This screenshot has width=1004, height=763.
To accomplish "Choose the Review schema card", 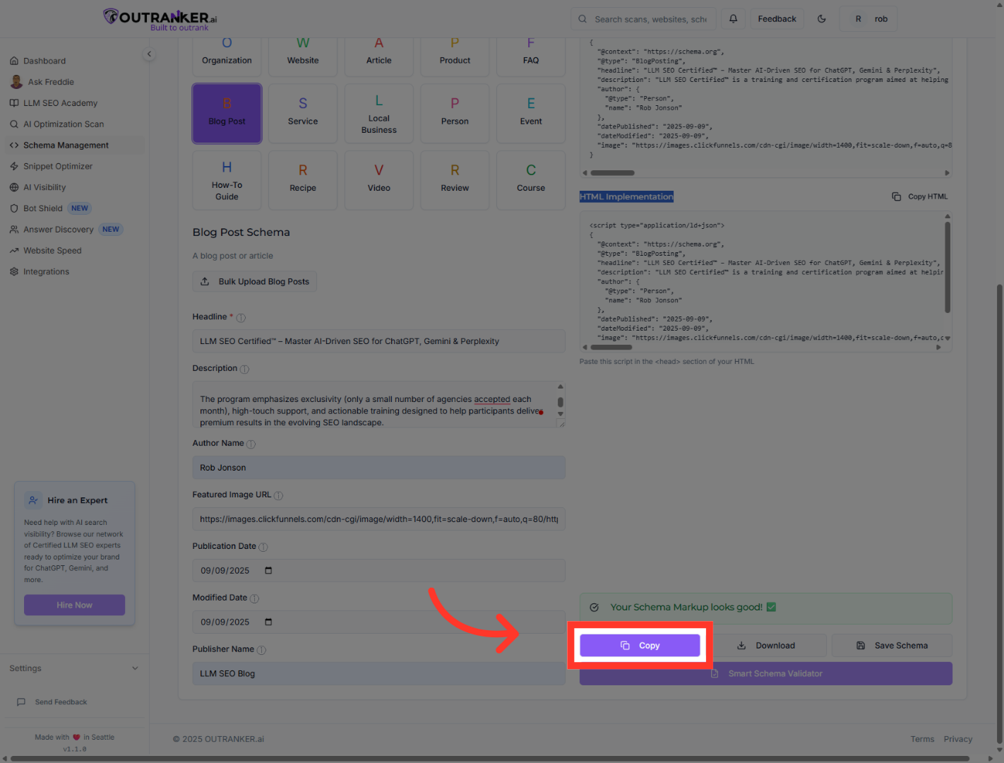I will point(455,180).
